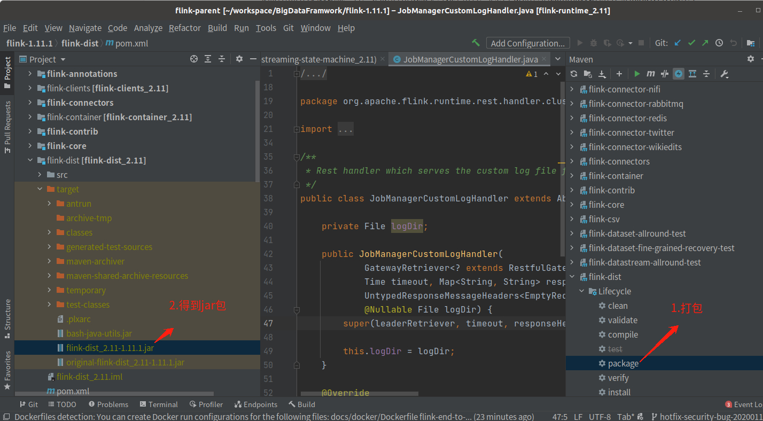
Task: Click the Add Configuration button
Action: coord(528,43)
